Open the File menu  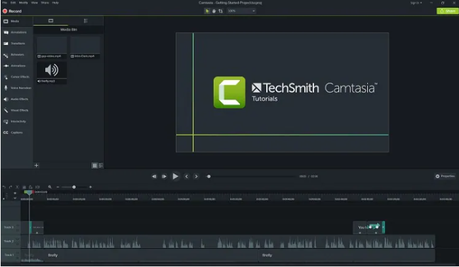5,3
